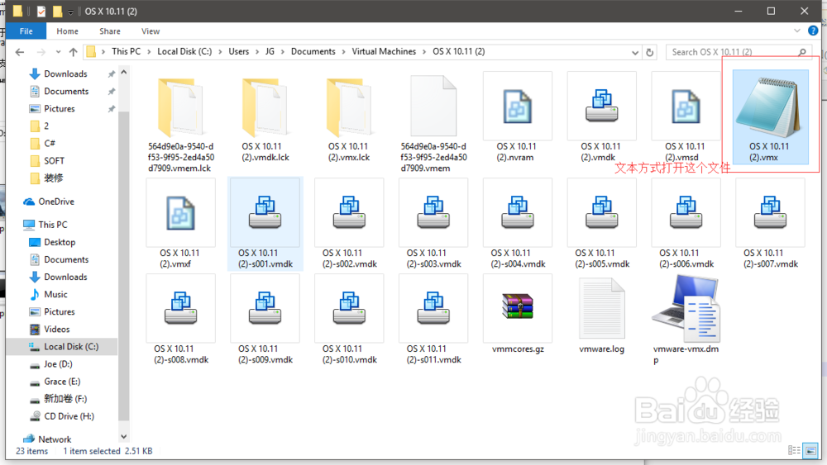Navigate to Local Disk (C:) in breadcrumb
The height and width of the screenshot is (465, 827).
pos(184,51)
